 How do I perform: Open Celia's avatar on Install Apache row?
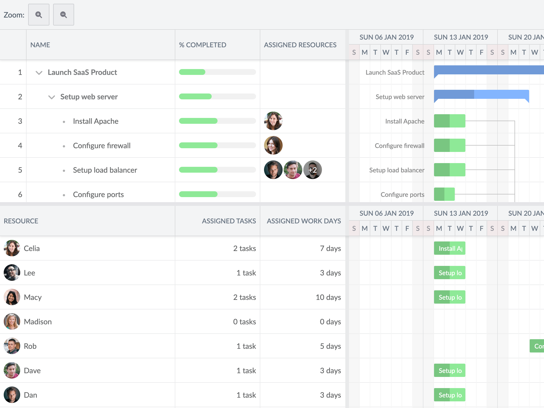pos(273,121)
